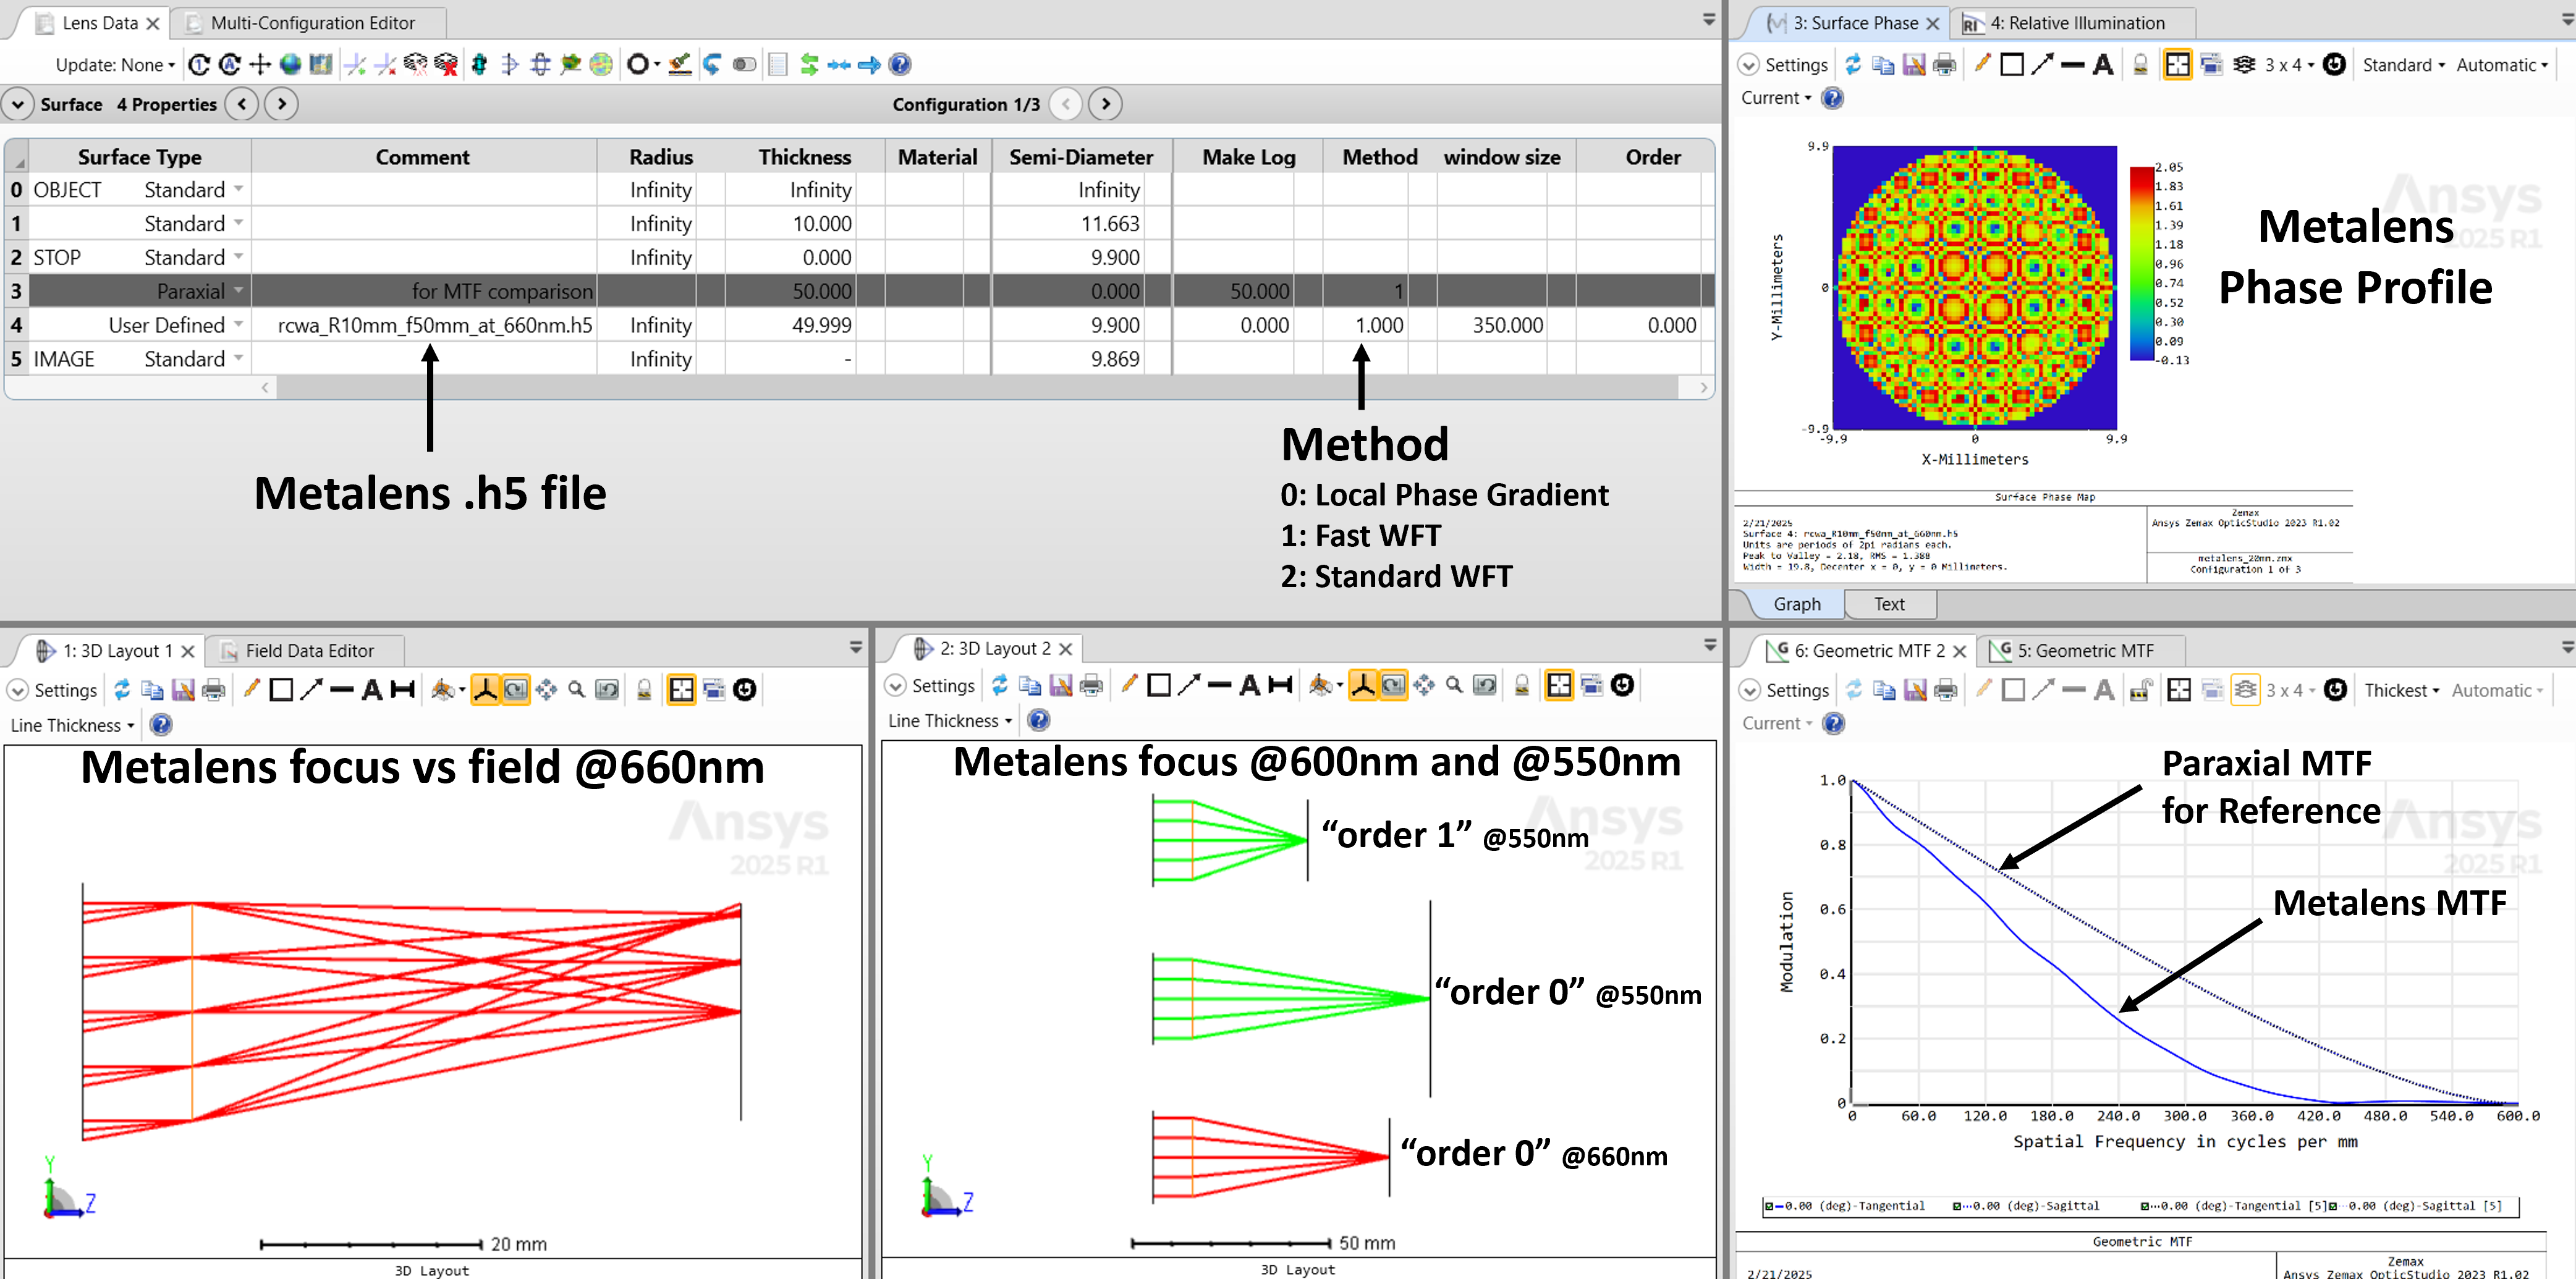
Task: Go to next configuration arrow
Action: (1105, 104)
